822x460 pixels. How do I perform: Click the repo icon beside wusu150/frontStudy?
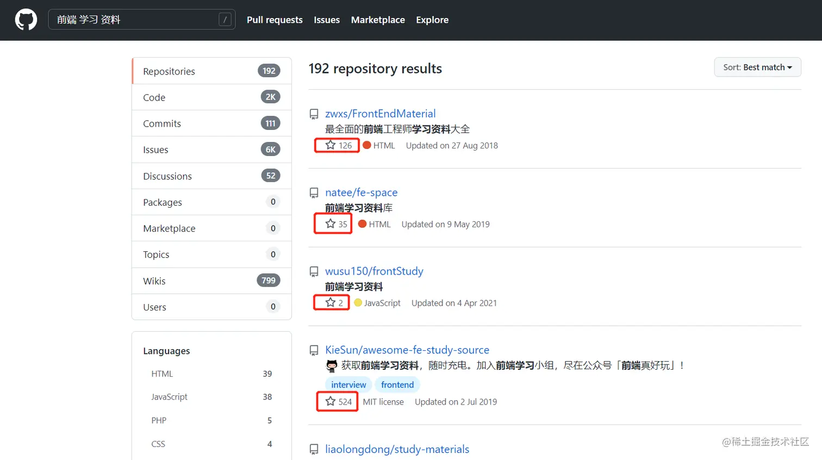[x=314, y=272]
